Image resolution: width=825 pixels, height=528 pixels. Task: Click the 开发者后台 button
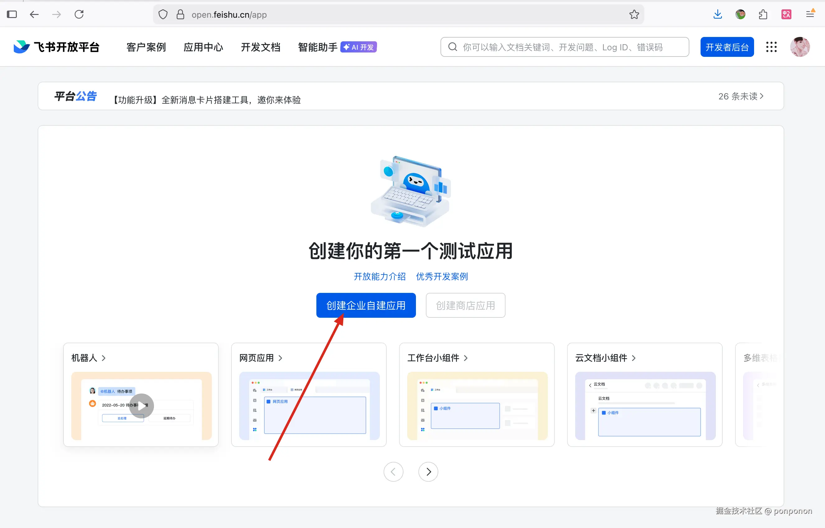pos(727,47)
